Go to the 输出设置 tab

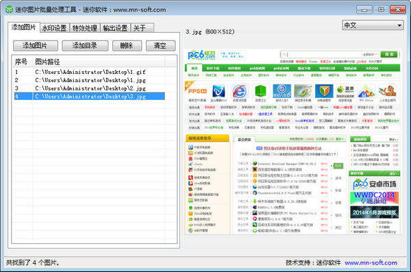point(115,28)
